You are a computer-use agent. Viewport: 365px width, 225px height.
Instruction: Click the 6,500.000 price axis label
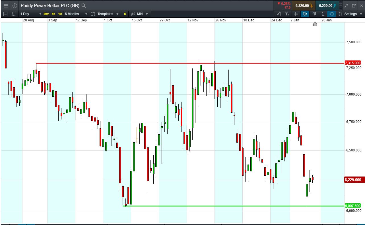354,150
